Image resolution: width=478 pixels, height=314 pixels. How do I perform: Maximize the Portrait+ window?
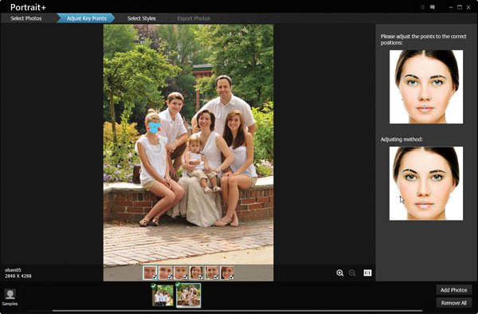click(460, 7)
